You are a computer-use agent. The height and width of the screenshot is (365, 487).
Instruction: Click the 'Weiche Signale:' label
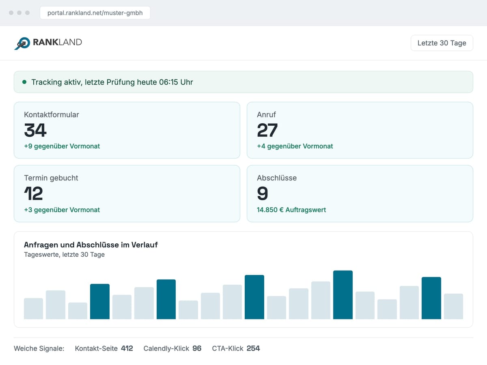pos(39,348)
